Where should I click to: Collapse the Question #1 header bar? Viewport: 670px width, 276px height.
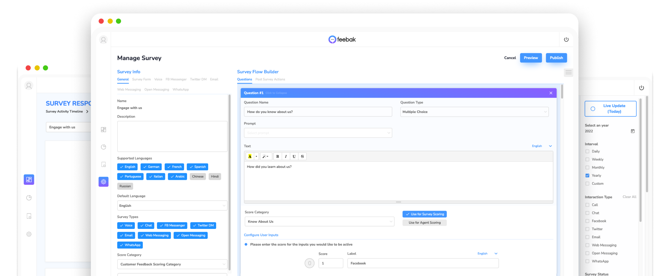tap(398, 93)
